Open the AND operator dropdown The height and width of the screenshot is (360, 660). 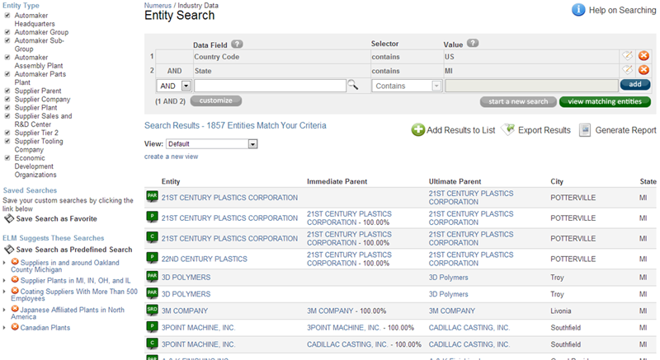coord(186,86)
